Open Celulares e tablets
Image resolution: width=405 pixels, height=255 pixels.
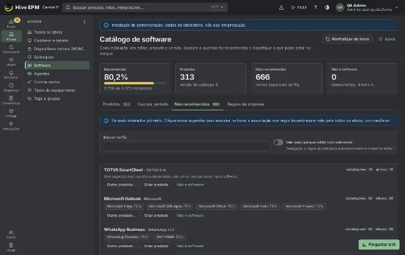click(x=57, y=40)
